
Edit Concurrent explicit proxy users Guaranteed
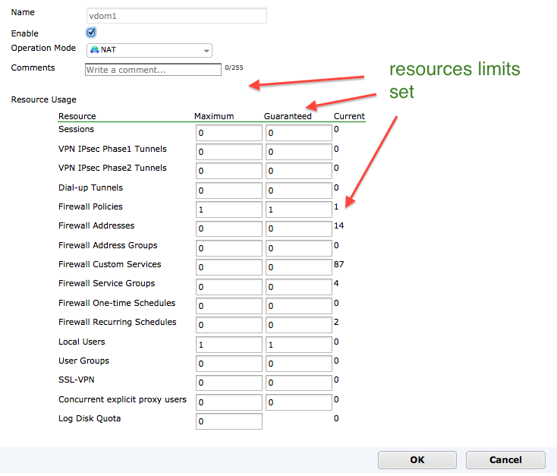[x=299, y=402]
